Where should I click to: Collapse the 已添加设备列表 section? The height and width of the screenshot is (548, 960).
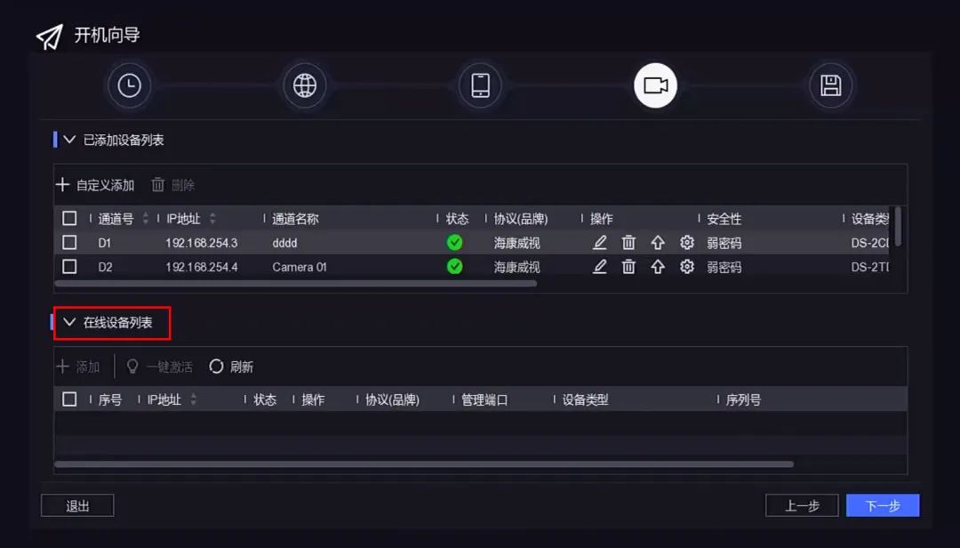tap(69, 140)
